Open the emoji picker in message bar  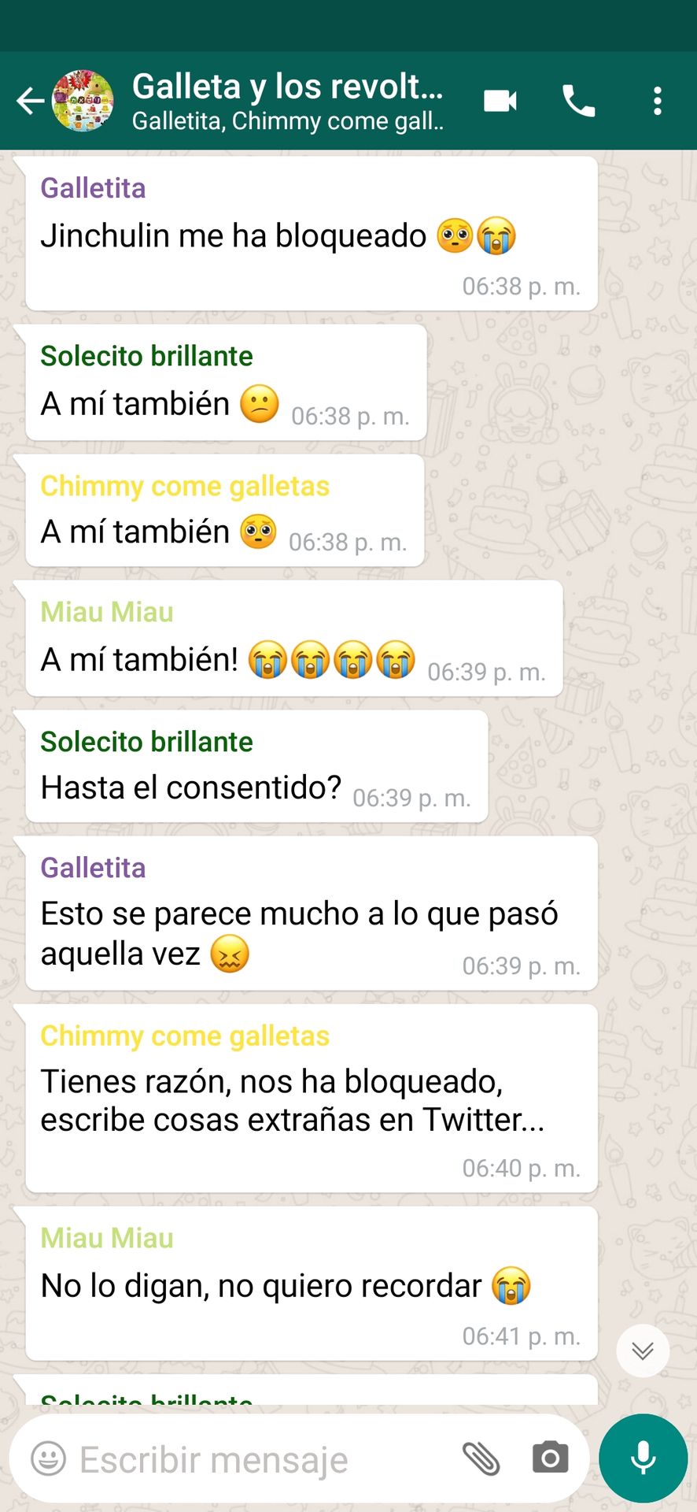[48, 1458]
